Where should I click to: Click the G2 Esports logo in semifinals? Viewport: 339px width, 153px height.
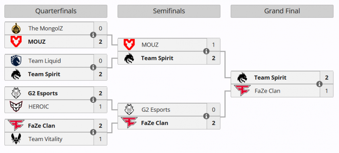[129, 110]
